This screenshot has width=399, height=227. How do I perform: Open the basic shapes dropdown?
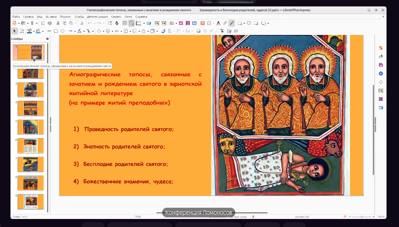point(103,31)
